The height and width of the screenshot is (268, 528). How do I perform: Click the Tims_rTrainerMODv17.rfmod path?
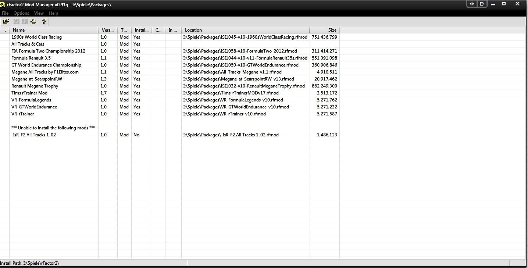(x=231, y=93)
